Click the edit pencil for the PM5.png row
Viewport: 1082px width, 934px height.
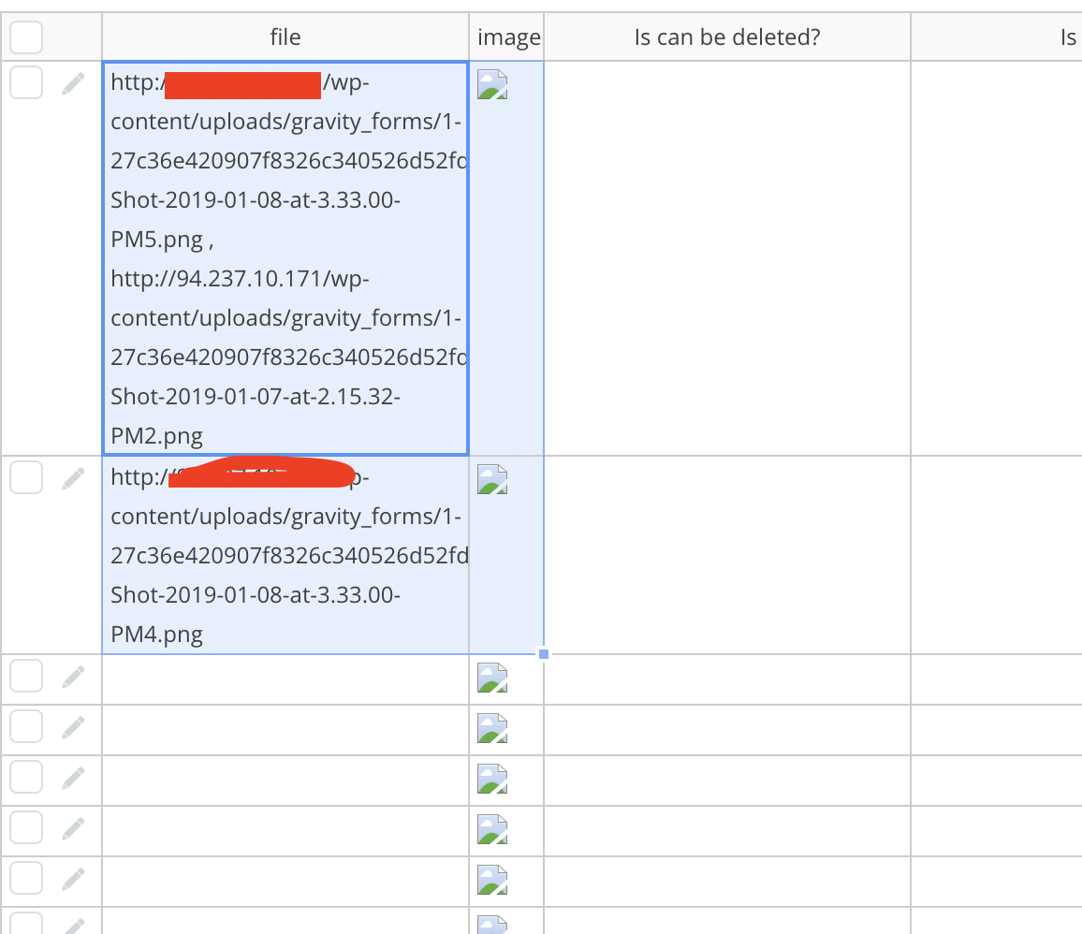(x=73, y=83)
